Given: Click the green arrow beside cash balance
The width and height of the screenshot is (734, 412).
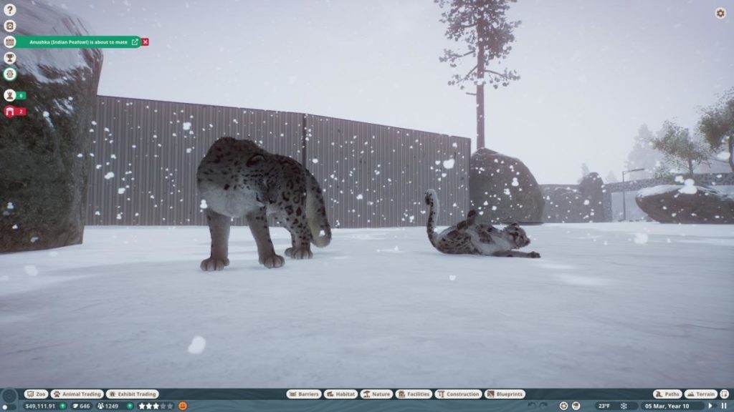Looking at the screenshot, I should click(63, 406).
